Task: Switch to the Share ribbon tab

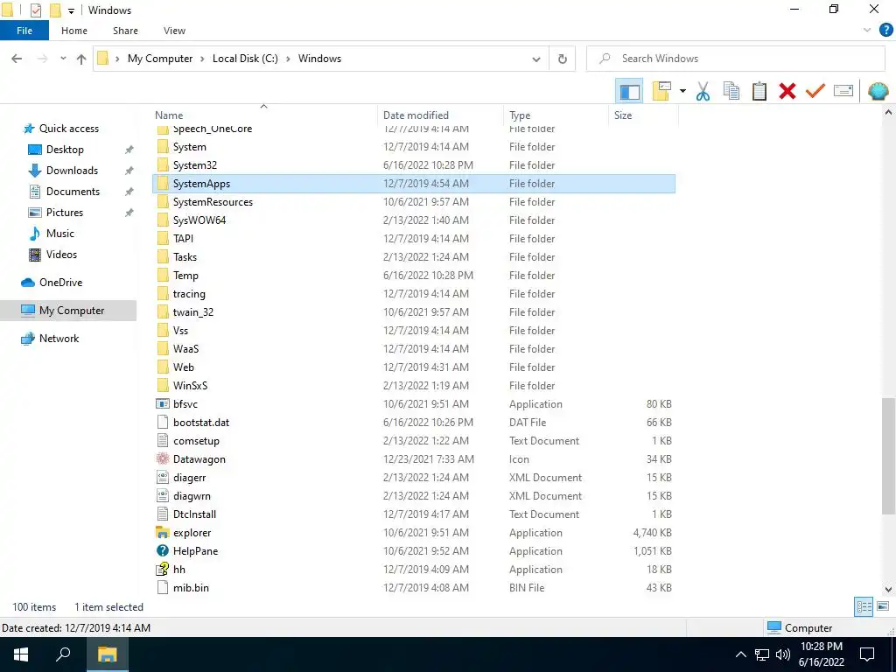Action: pos(125,31)
